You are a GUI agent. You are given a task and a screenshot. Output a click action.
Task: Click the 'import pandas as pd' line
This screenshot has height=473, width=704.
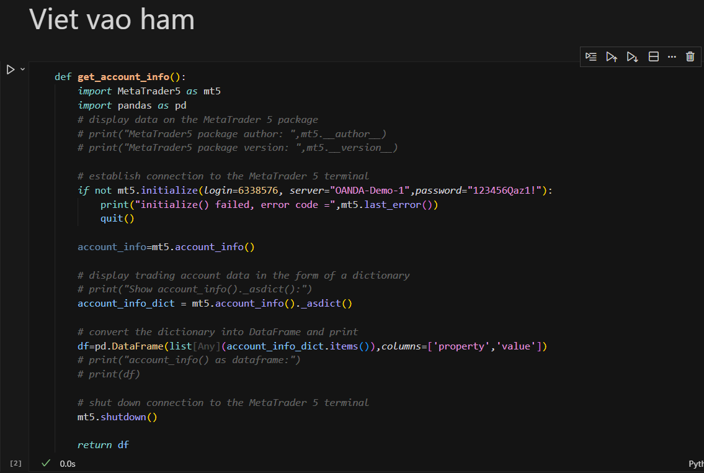click(x=131, y=106)
